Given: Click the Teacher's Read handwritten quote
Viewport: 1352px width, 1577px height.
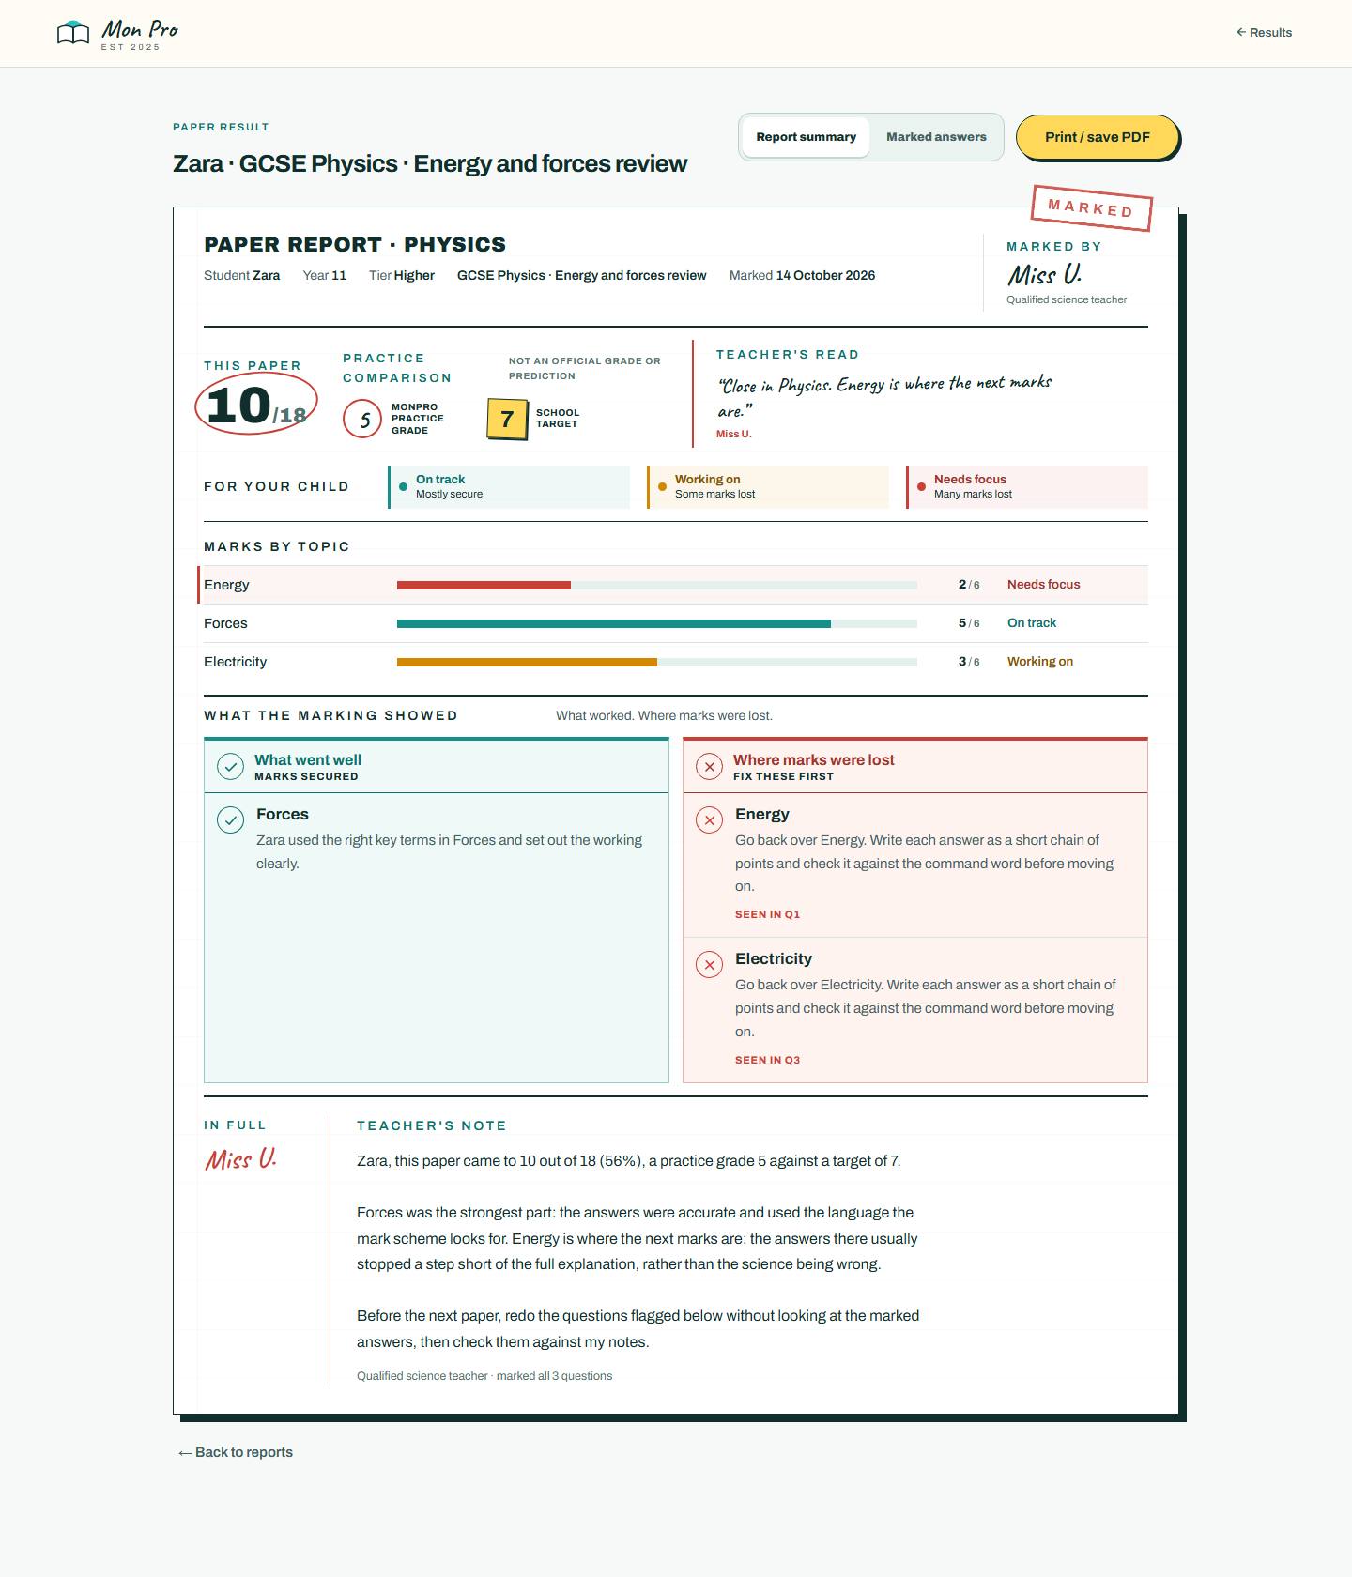Looking at the screenshot, I should click(x=884, y=396).
